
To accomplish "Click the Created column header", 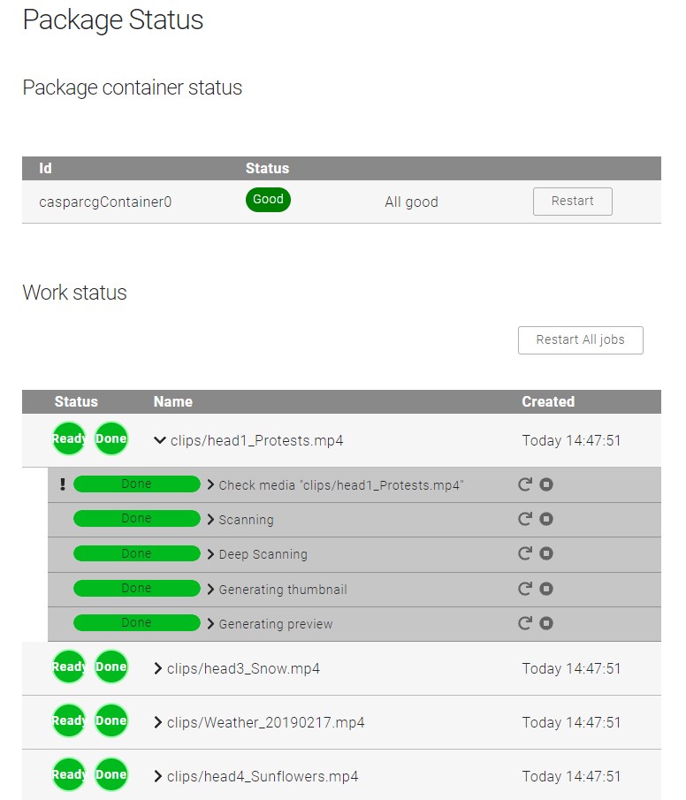I will point(548,401).
